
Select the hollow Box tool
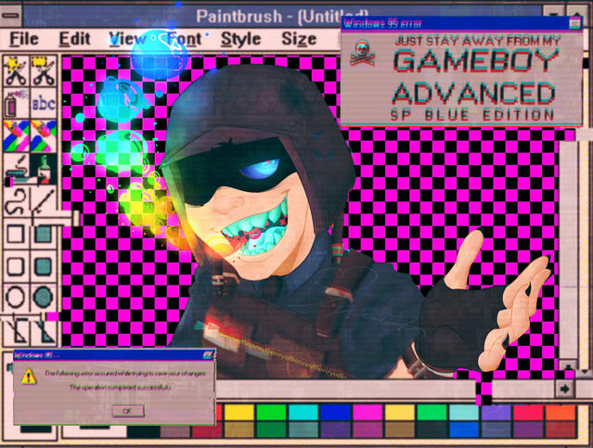pos(16,234)
